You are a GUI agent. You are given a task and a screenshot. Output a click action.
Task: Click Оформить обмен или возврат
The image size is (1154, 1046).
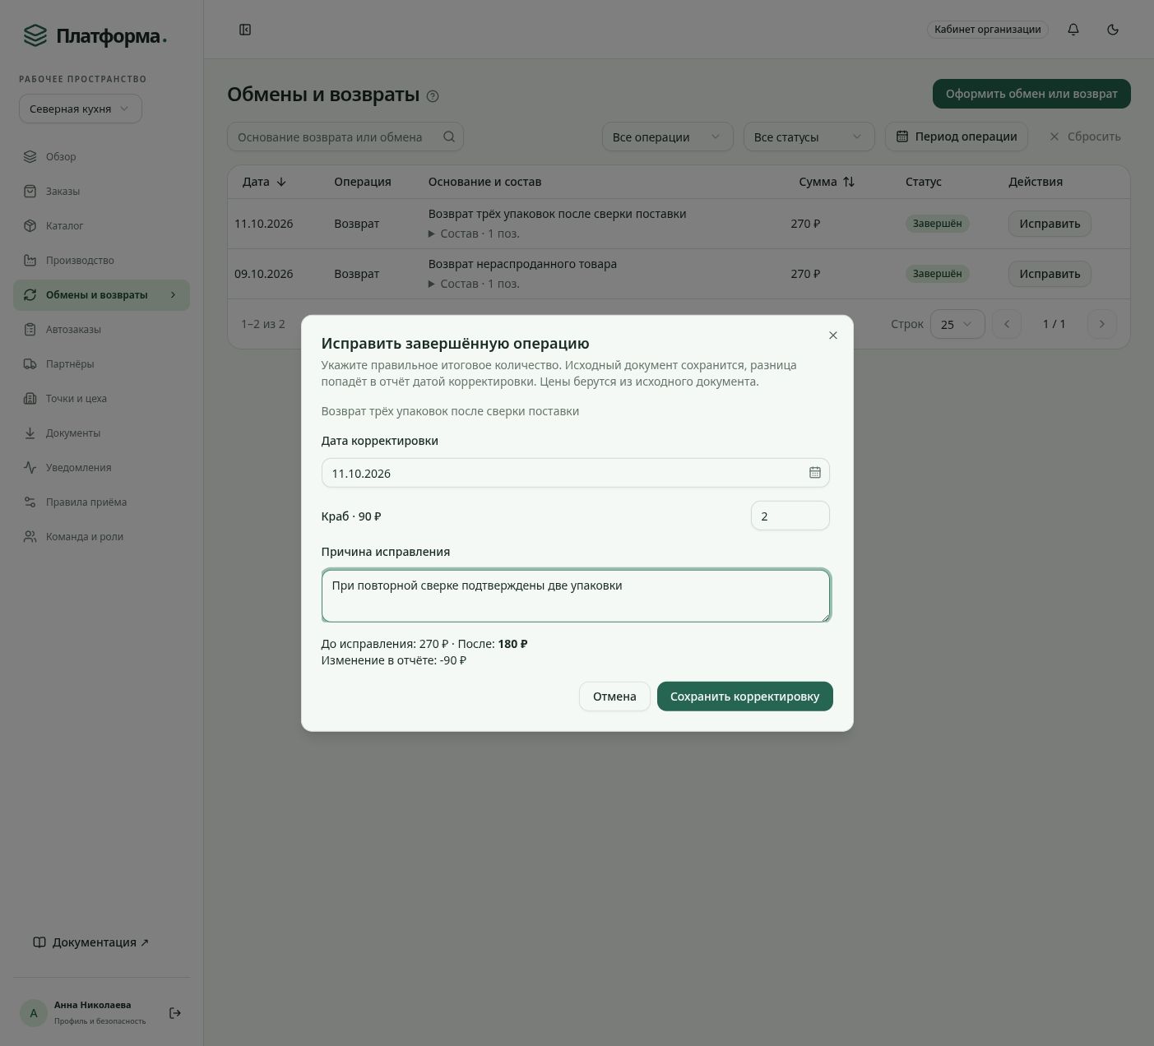pyautogui.click(x=1031, y=94)
